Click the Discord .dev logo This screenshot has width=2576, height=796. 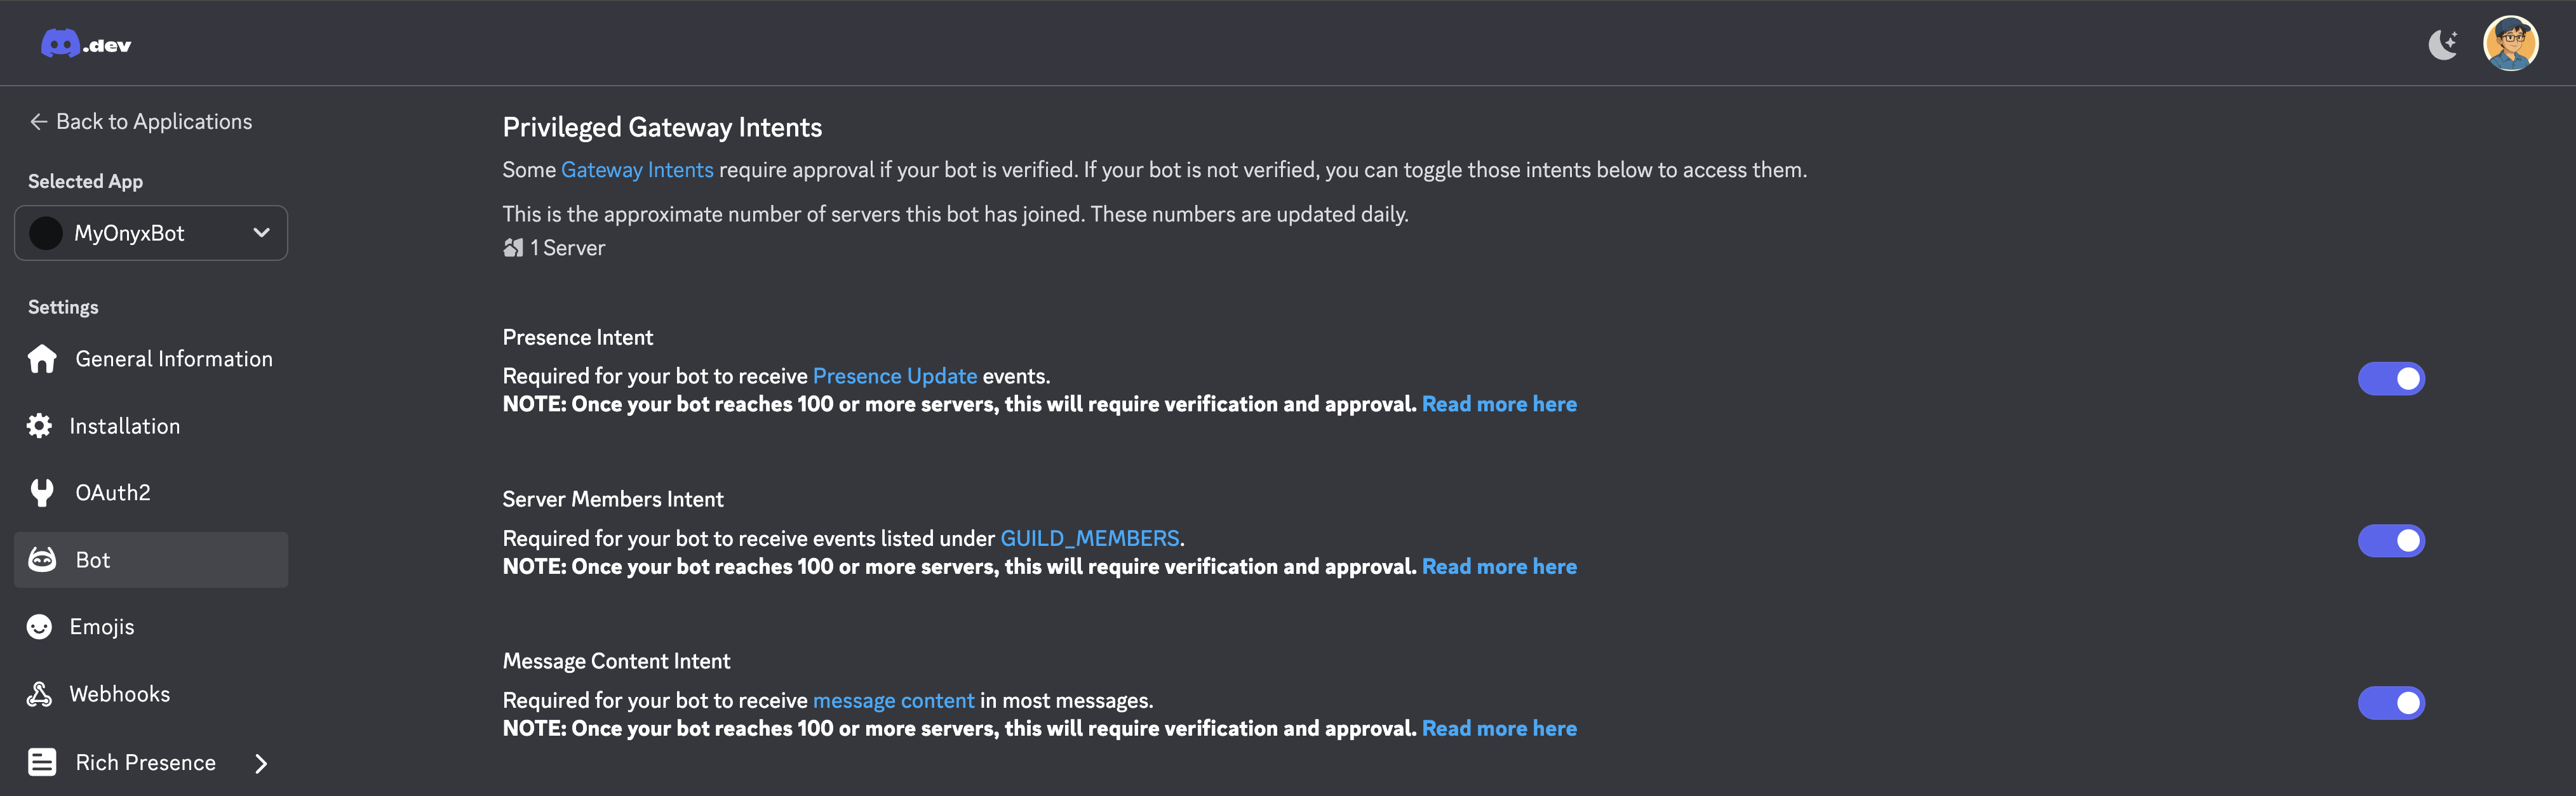pos(85,43)
